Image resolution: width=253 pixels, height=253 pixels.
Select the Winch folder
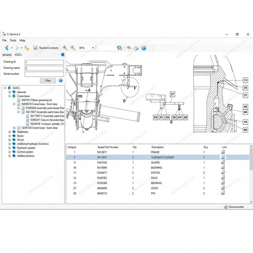[20, 140]
